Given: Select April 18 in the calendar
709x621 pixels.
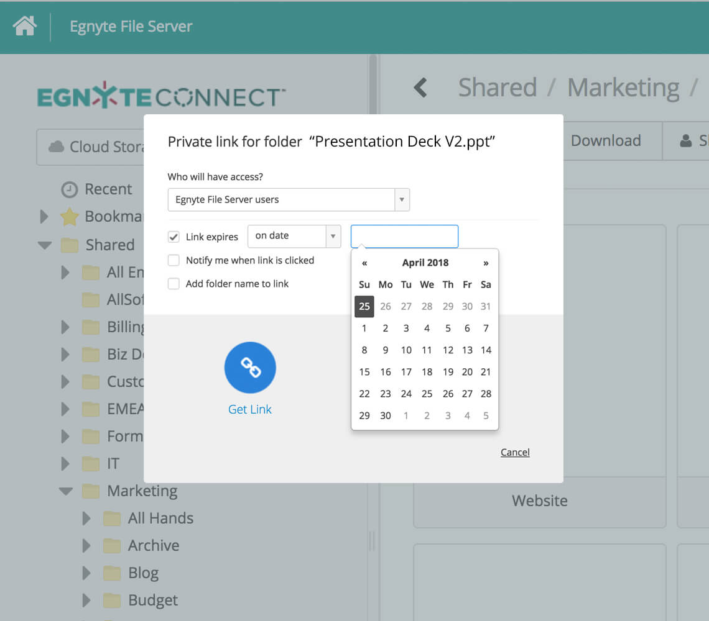Looking at the screenshot, I should pyautogui.click(x=427, y=372).
